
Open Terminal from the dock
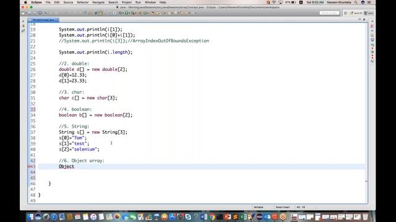coord(220,216)
